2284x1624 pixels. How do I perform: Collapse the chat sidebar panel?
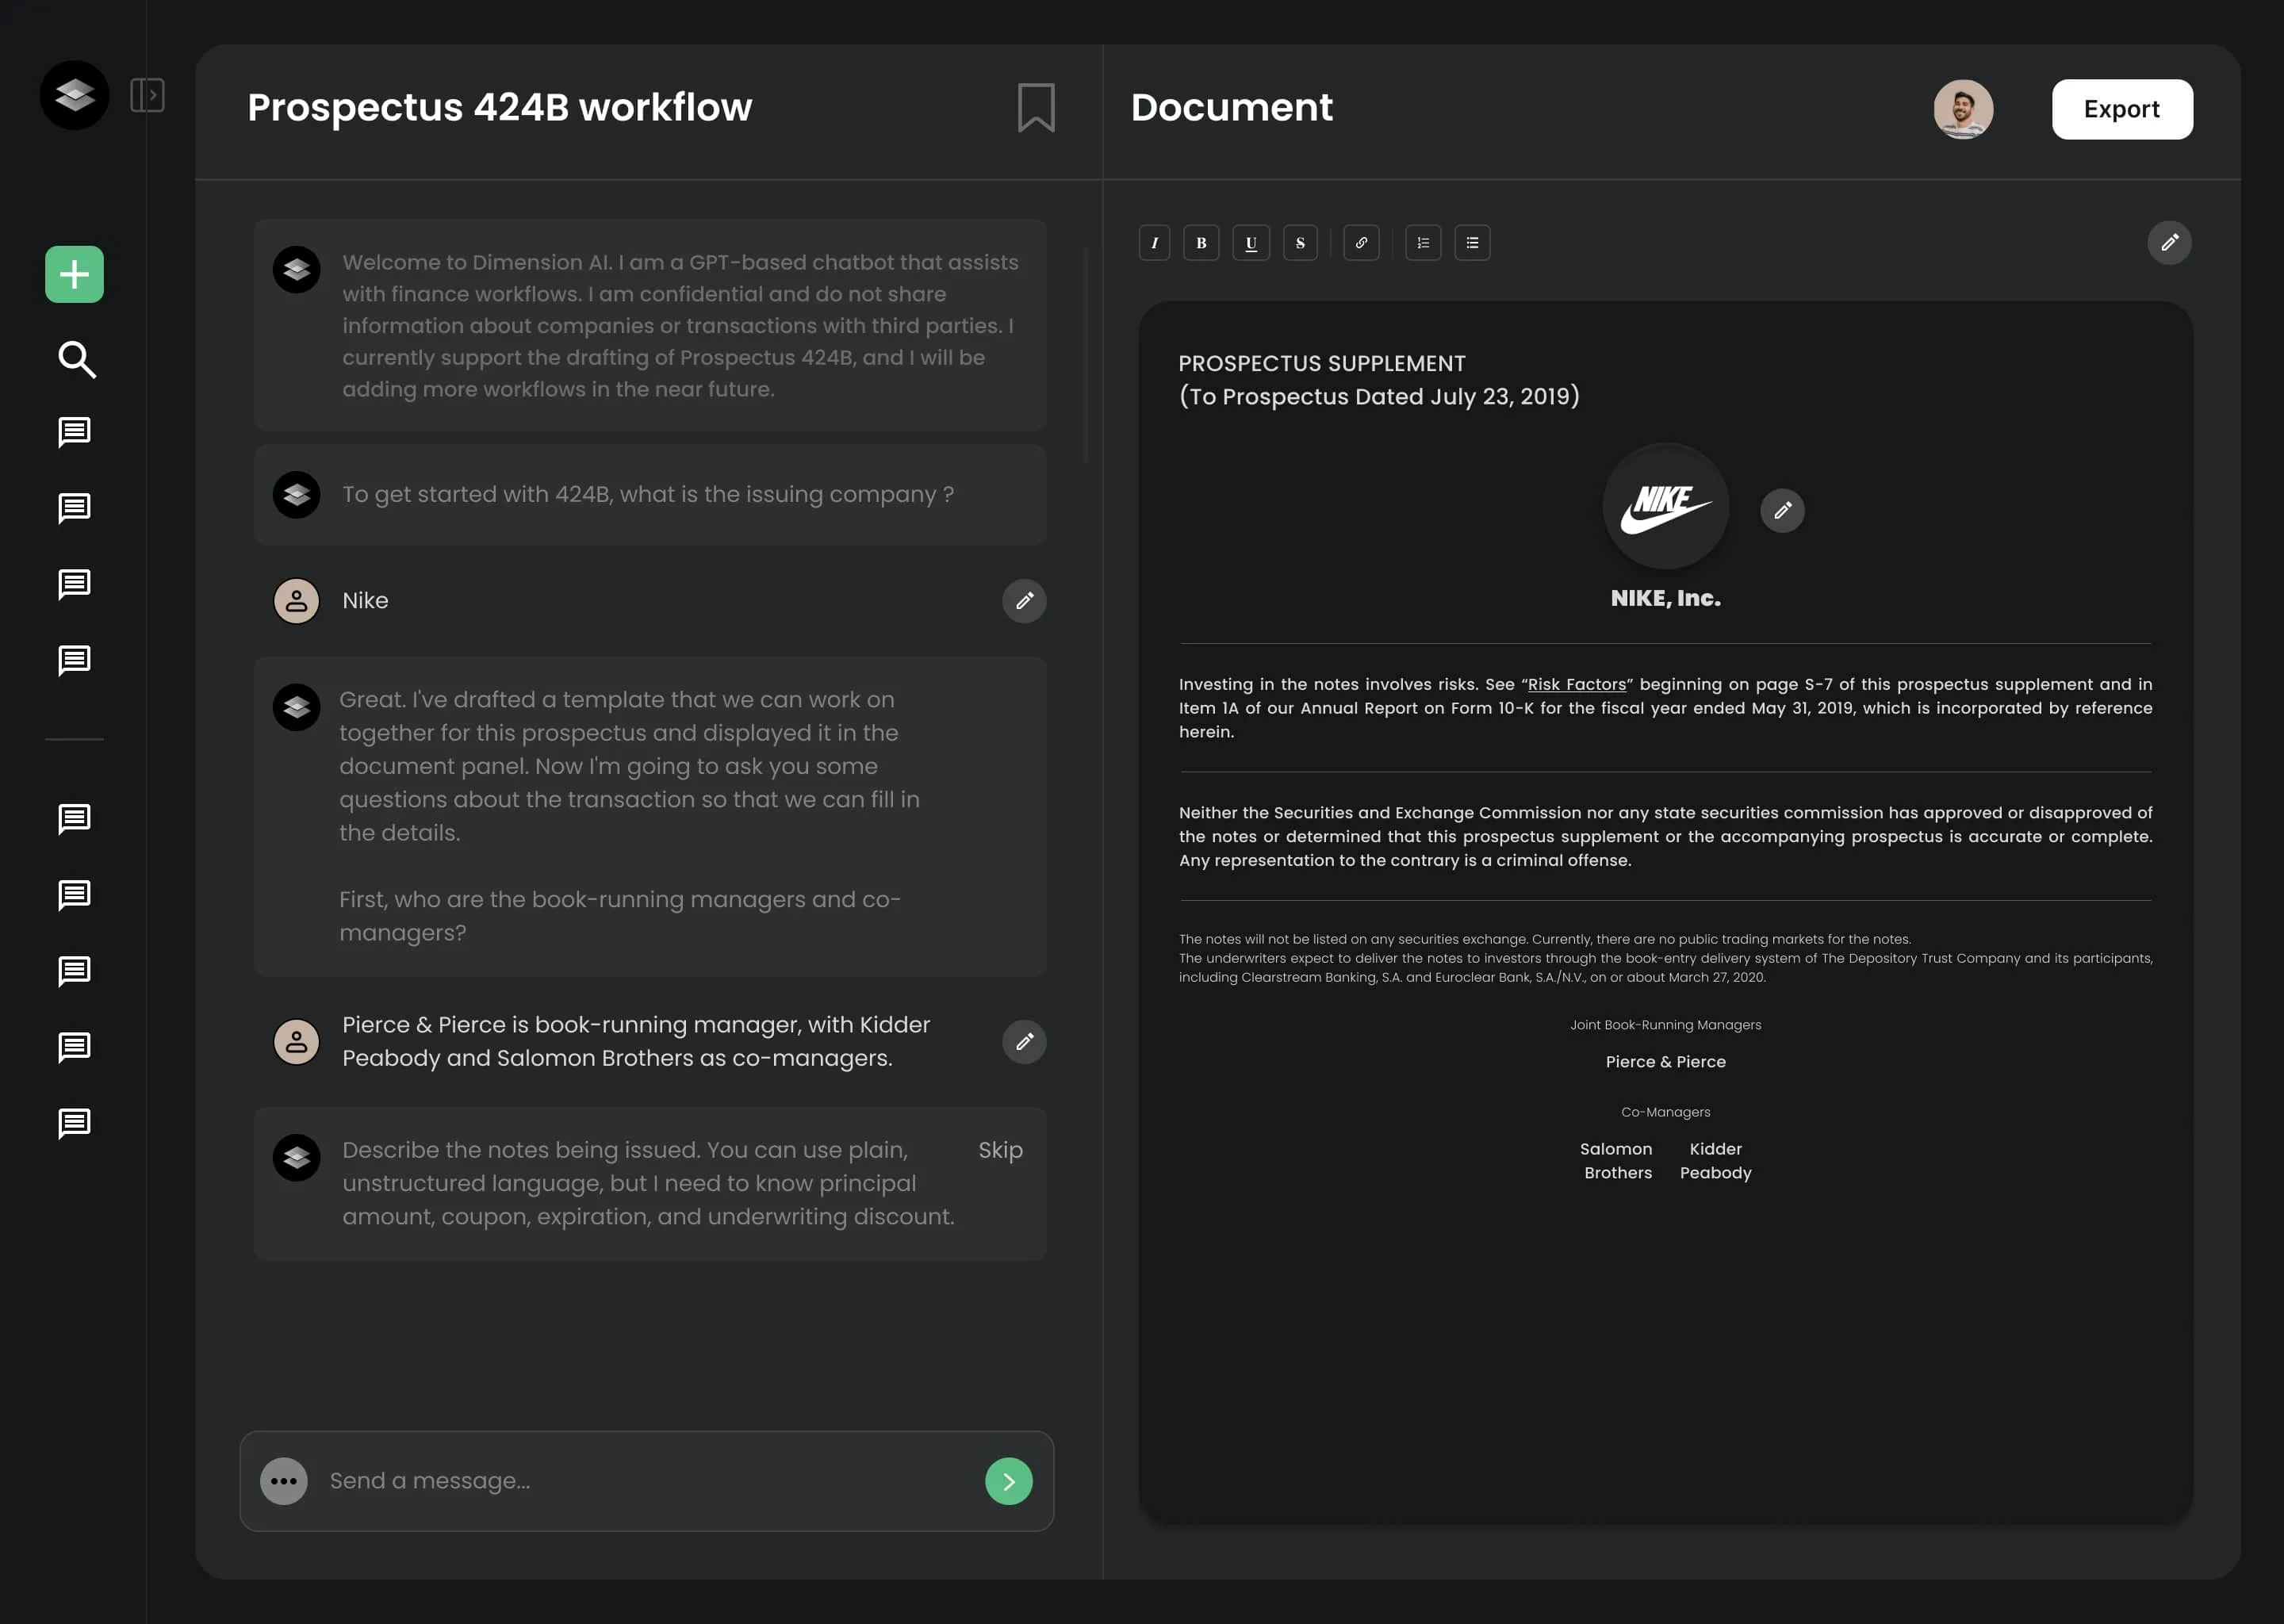click(148, 94)
